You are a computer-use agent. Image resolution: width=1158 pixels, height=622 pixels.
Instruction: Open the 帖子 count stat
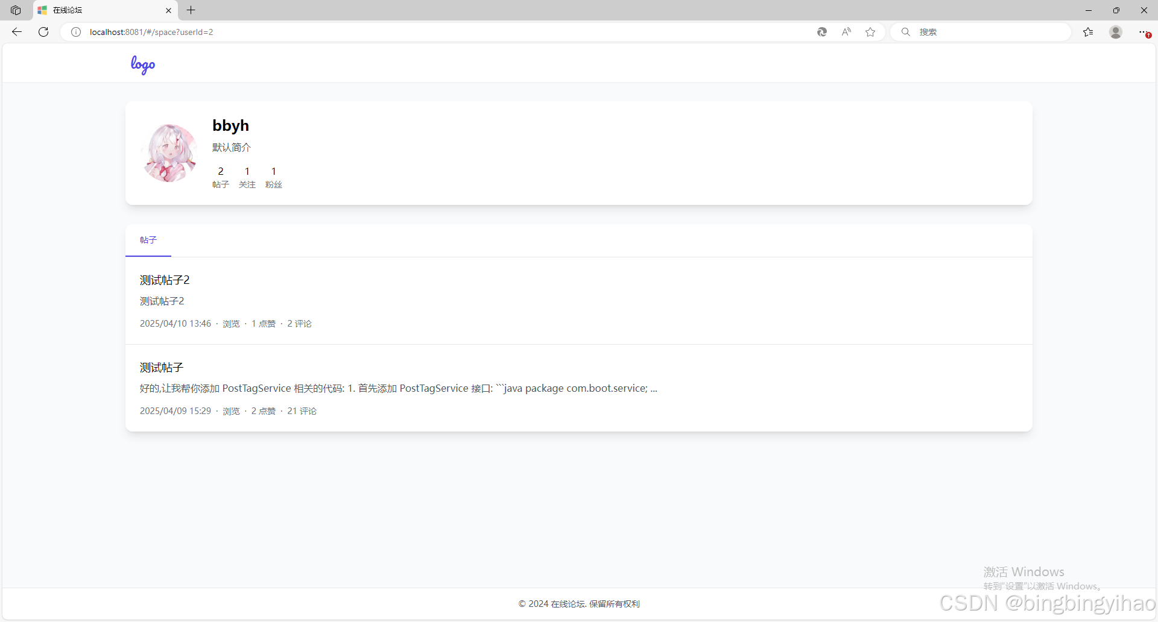click(221, 177)
